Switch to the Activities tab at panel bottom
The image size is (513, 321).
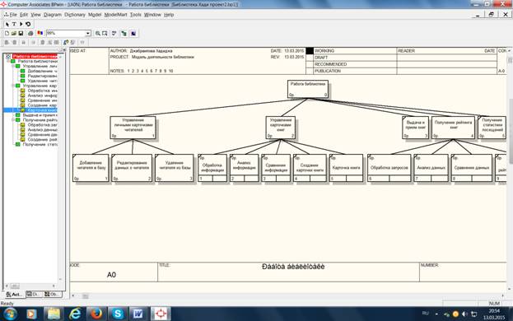tap(14, 295)
